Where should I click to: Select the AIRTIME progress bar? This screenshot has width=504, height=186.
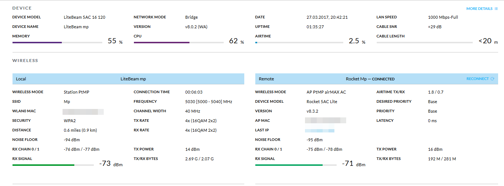299,43
